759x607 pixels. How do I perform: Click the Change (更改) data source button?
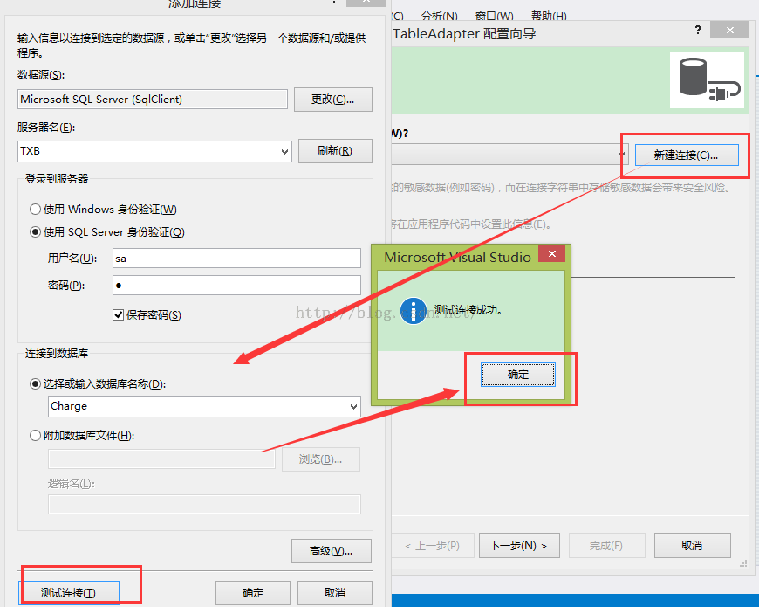click(x=333, y=100)
